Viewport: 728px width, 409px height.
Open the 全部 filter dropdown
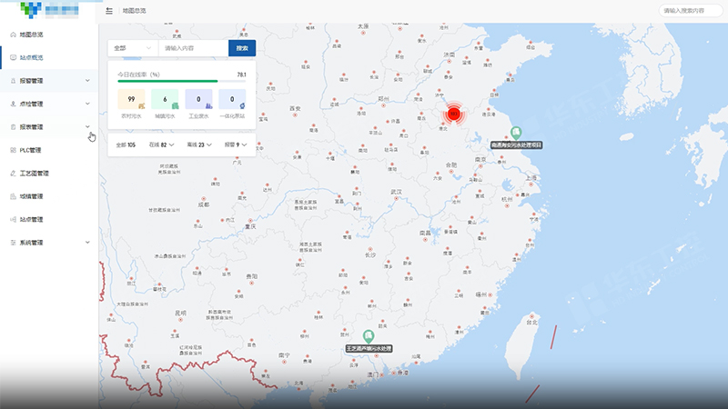click(129, 47)
